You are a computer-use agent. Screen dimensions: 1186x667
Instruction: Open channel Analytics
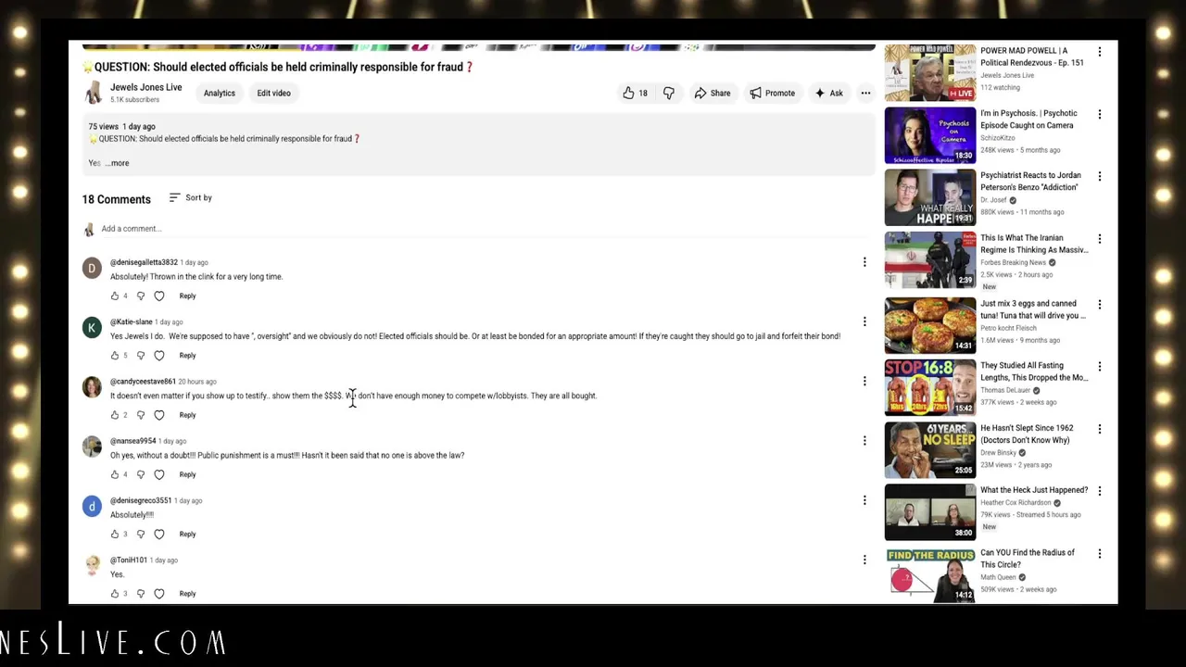[220, 93]
